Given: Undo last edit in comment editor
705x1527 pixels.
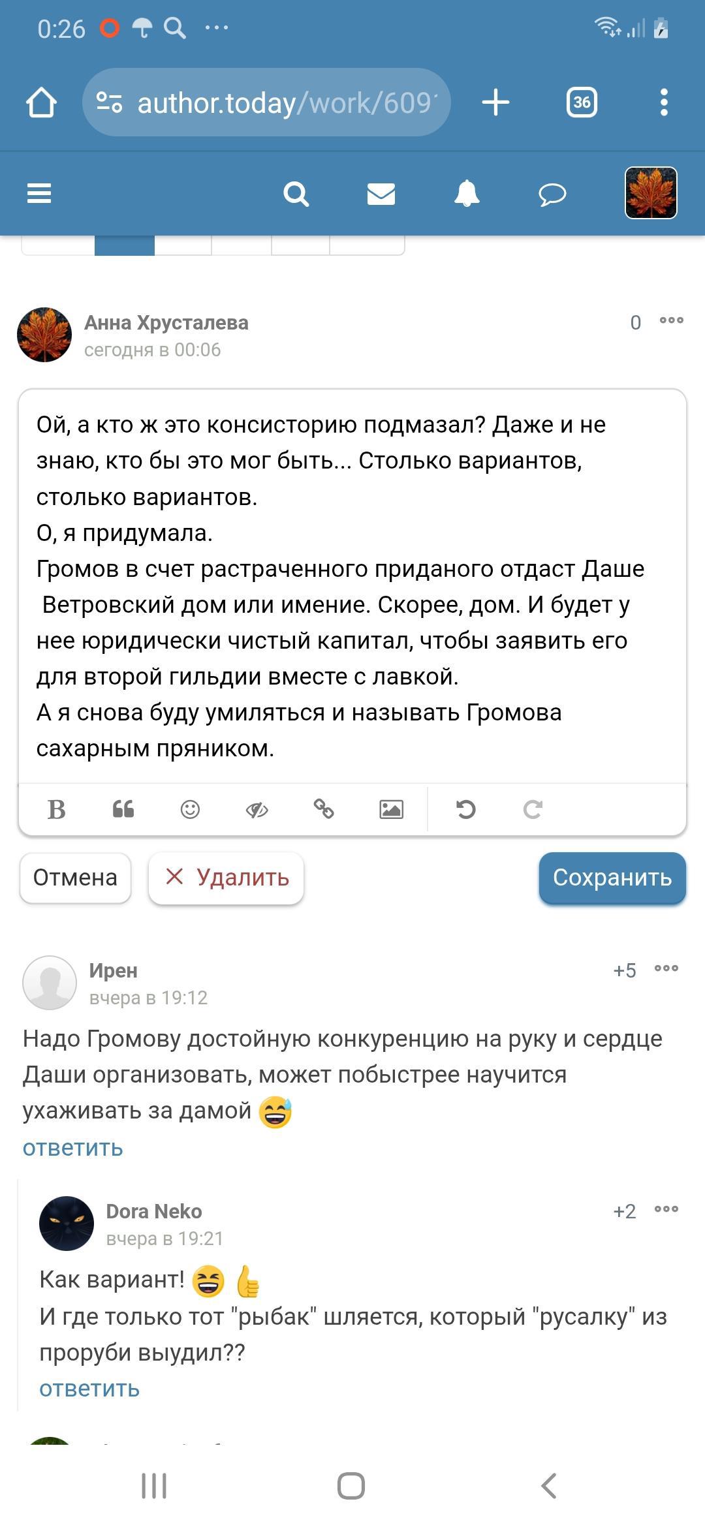Looking at the screenshot, I should [465, 809].
